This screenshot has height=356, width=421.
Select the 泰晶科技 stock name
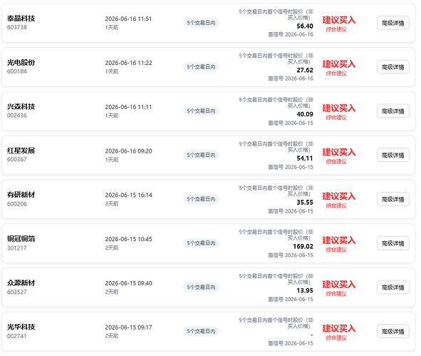coord(21,19)
